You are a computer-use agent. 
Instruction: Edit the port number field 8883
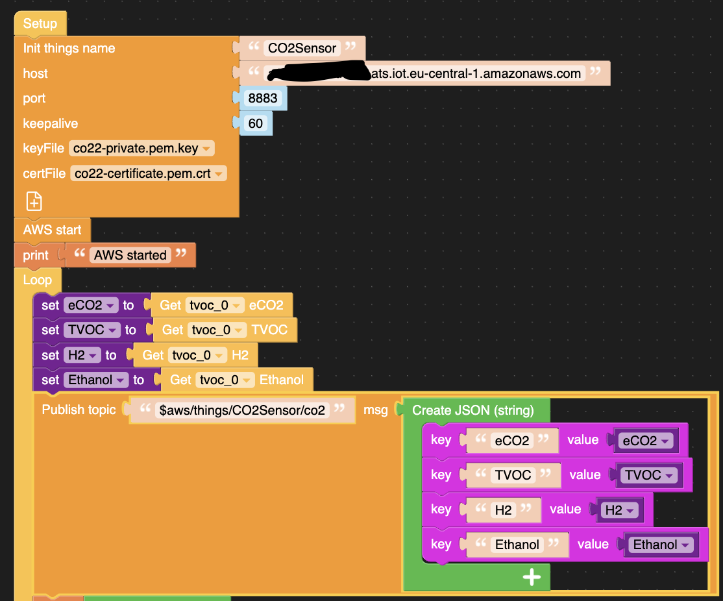point(263,99)
